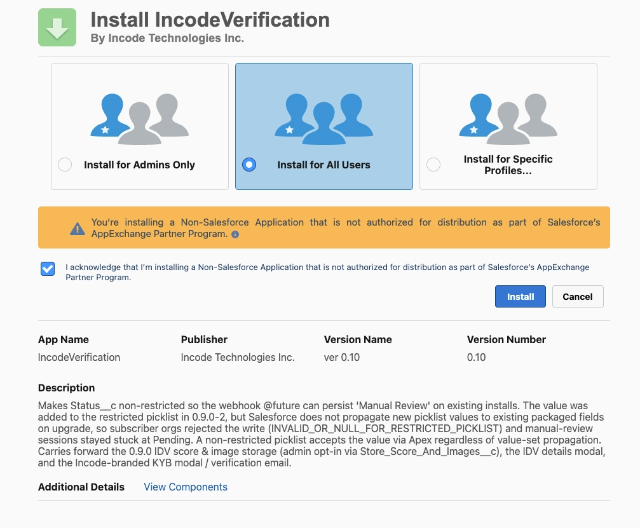Select Install for Admins Only radio button
640x528 pixels.
point(65,165)
